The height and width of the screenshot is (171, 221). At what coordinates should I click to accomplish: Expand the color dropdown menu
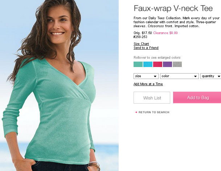[x=179, y=76]
